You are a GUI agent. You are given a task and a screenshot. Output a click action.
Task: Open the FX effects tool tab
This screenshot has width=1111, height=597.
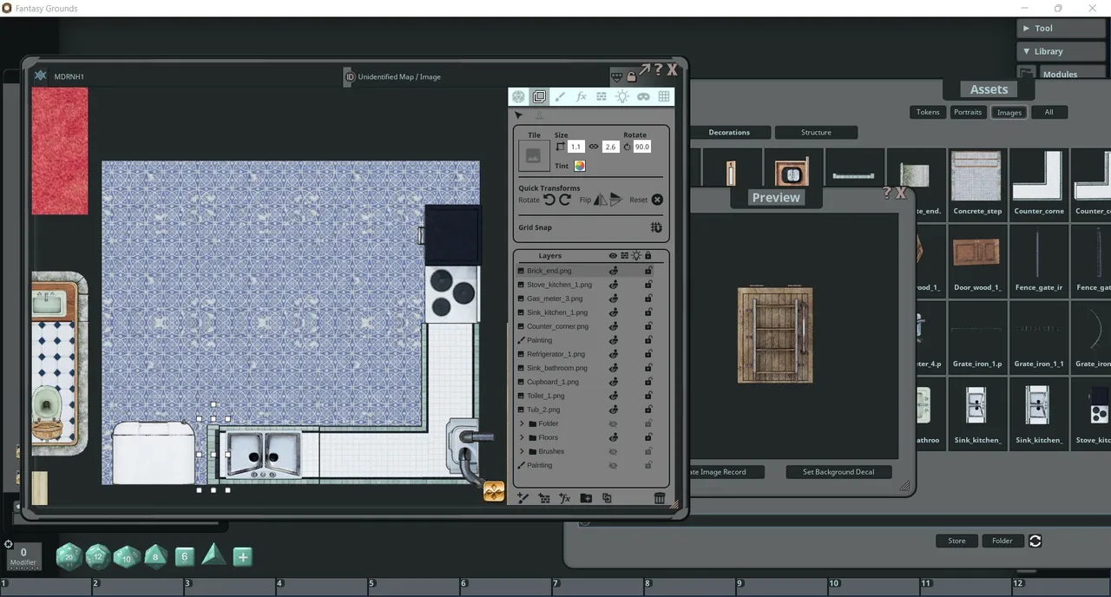581,96
